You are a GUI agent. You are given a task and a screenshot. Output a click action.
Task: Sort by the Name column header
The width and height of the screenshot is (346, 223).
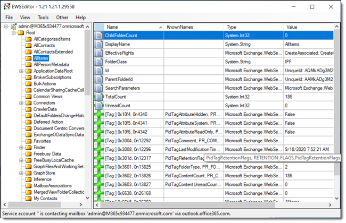[x=134, y=27]
